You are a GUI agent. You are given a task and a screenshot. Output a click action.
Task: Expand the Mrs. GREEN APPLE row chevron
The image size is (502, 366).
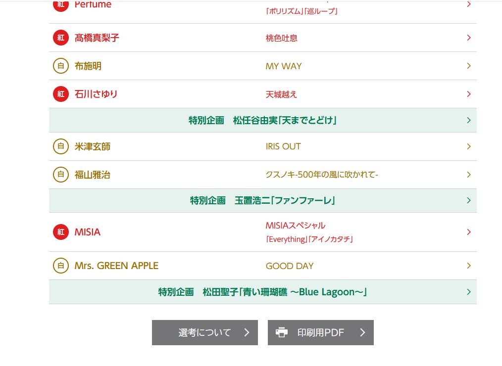tap(468, 266)
